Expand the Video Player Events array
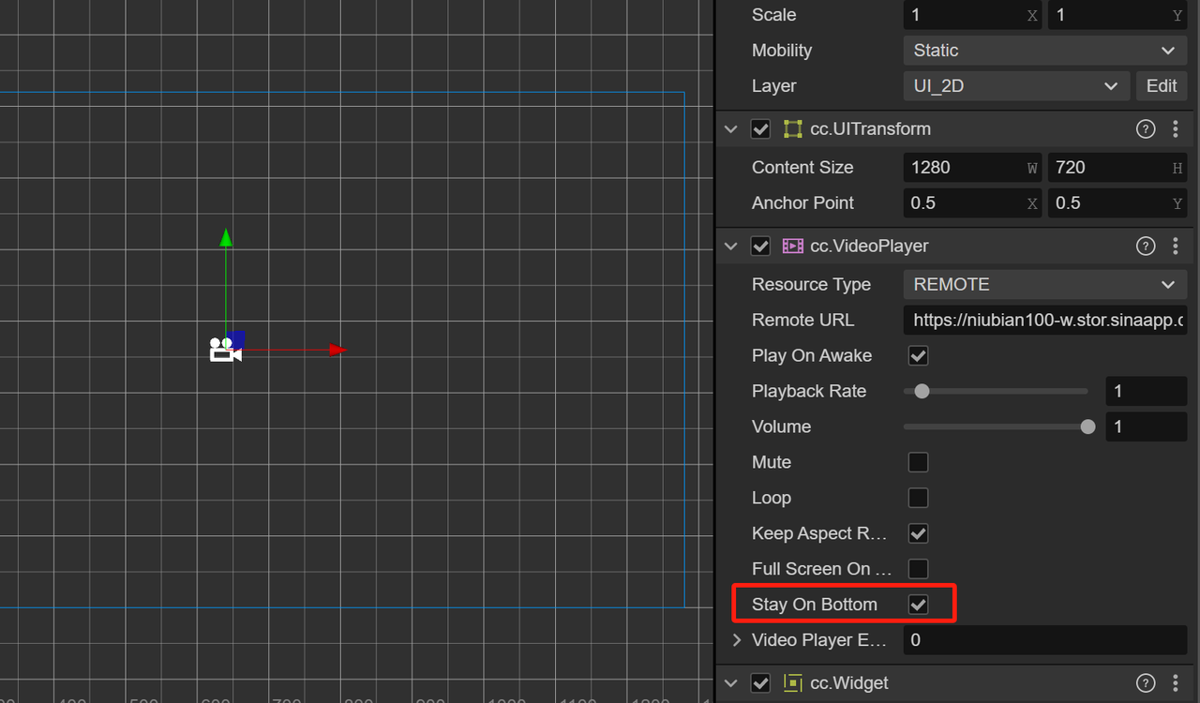The height and width of the screenshot is (703, 1200). pyautogui.click(x=737, y=640)
